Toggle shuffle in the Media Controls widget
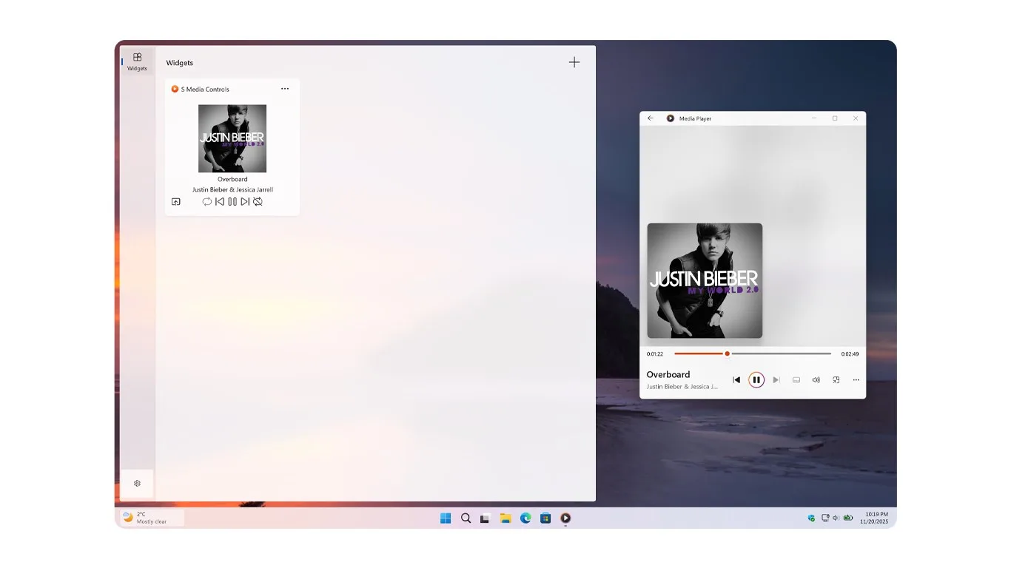This screenshot has height=568, width=1011. click(x=258, y=201)
